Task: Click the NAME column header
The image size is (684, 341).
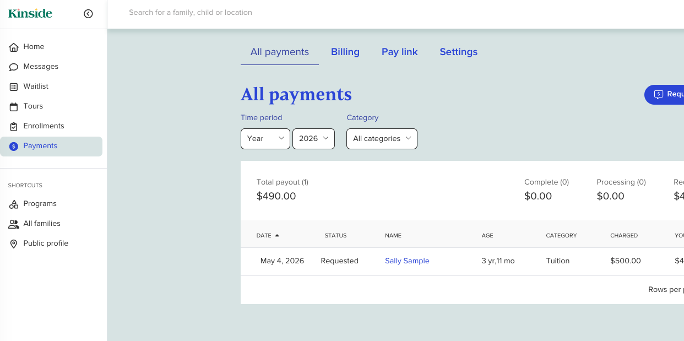Action: pyautogui.click(x=393, y=235)
